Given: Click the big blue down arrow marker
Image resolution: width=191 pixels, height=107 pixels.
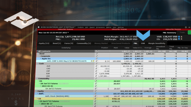Looking at the screenshot, I should (143, 35).
